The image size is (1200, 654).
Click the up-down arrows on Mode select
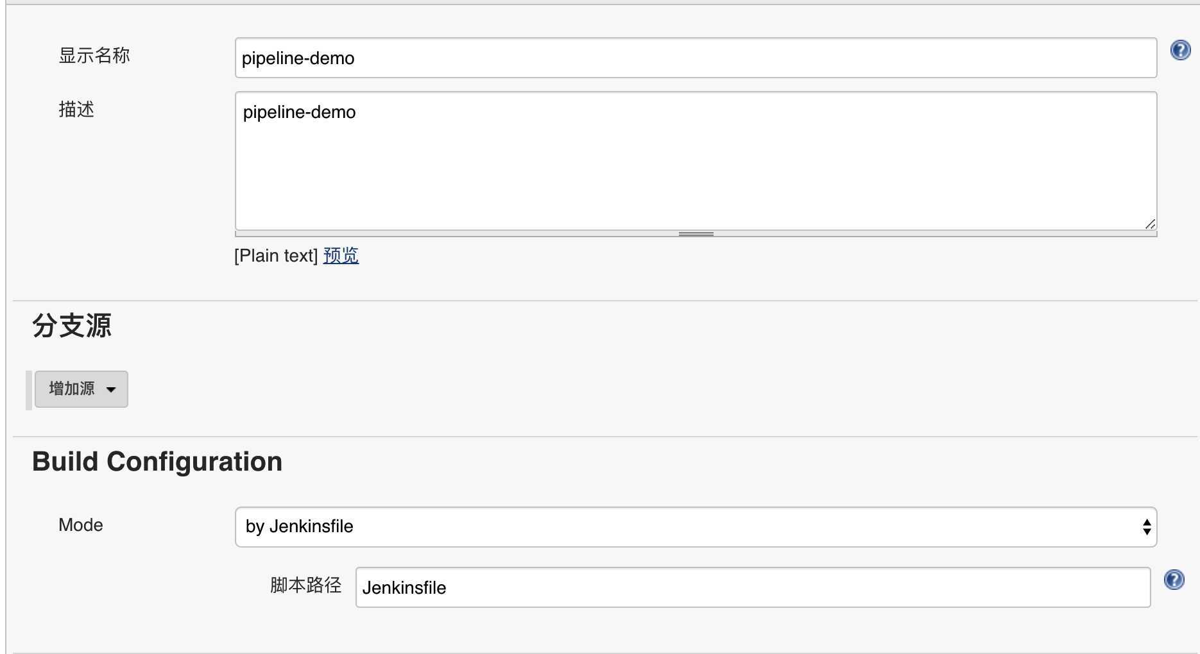(1146, 527)
